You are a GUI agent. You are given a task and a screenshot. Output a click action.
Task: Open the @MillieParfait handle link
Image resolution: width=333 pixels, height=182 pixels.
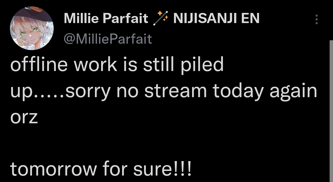point(108,39)
